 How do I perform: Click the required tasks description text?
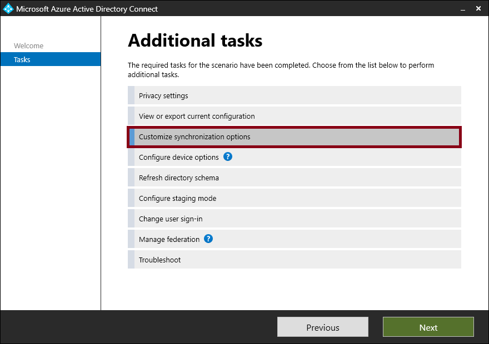pyautogui.click(x=281, y=70)
